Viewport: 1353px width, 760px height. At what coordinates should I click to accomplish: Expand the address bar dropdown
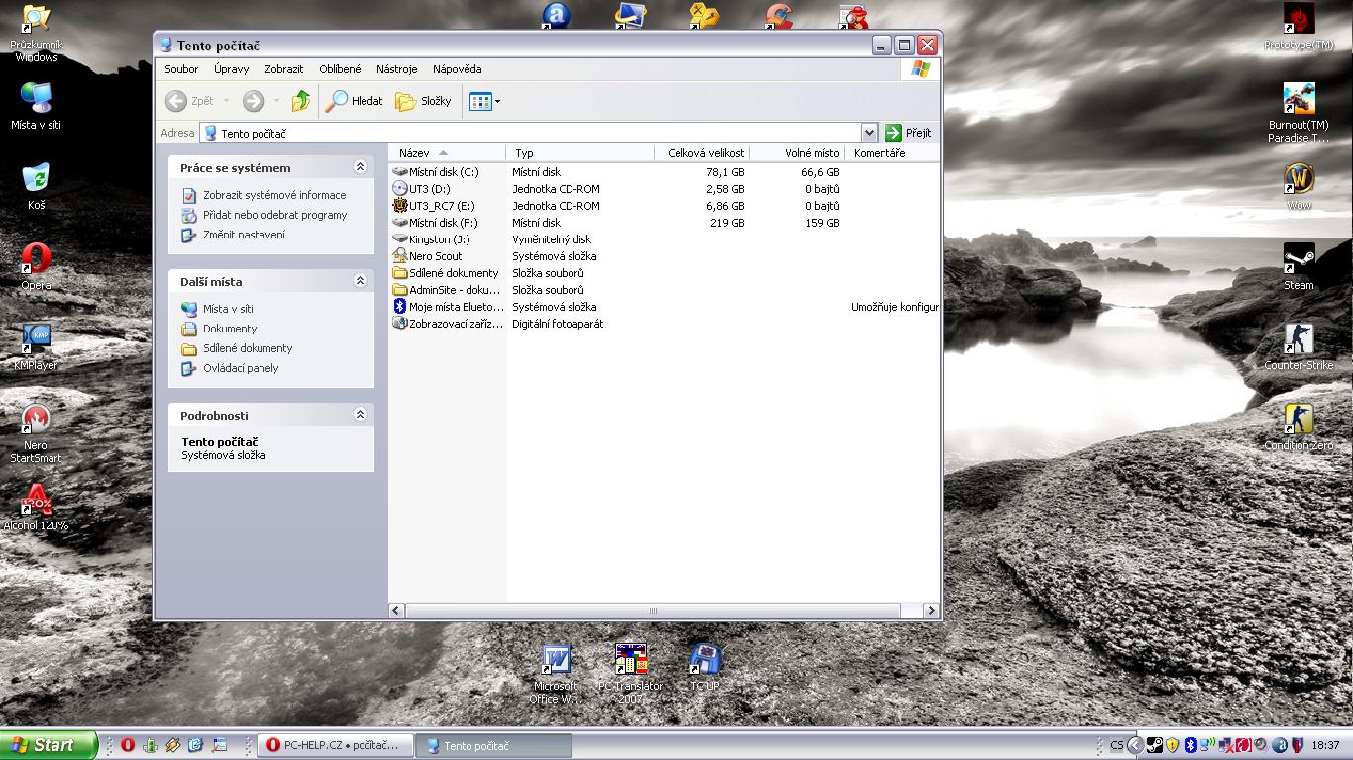[x=869, y=133]
